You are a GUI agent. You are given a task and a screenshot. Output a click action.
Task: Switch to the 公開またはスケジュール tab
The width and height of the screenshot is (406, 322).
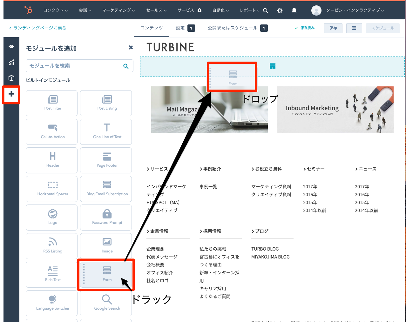pyautogui.click(x=233, y=28)
